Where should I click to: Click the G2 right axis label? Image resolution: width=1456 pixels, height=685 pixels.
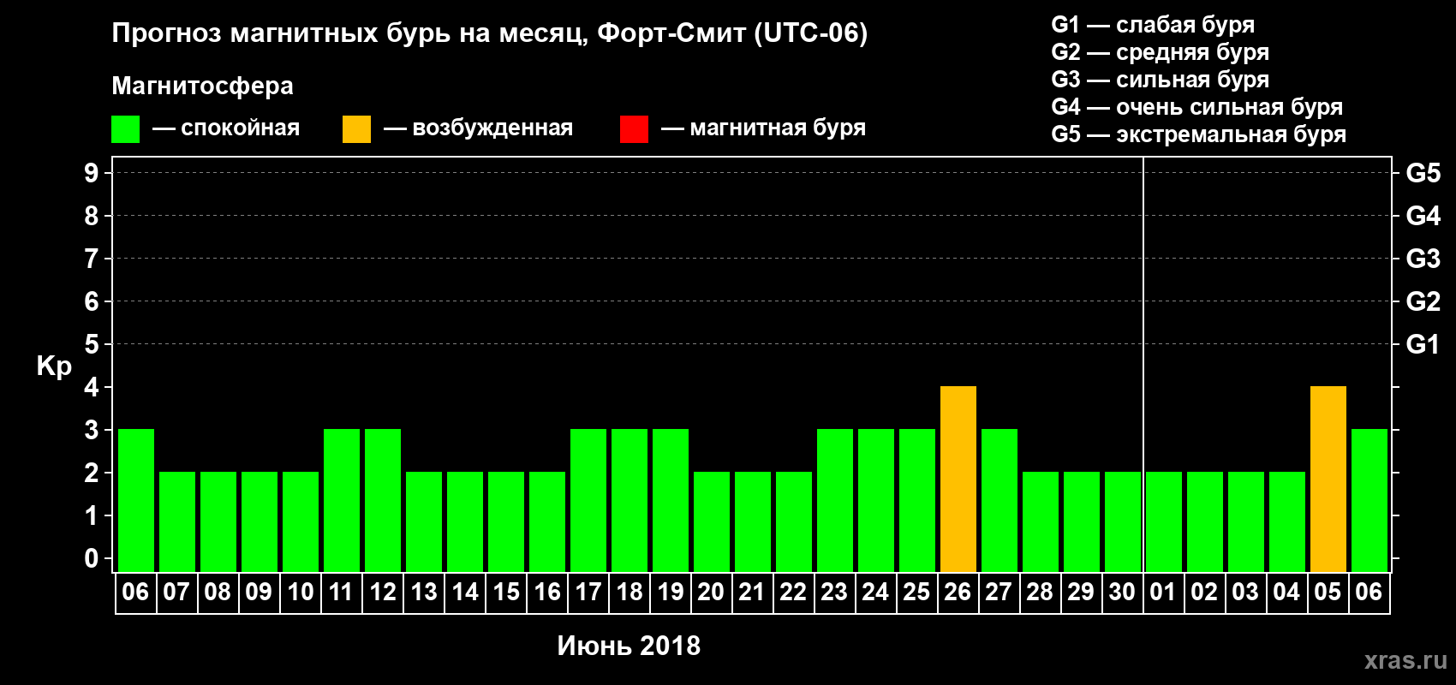tap(1423, 301)
